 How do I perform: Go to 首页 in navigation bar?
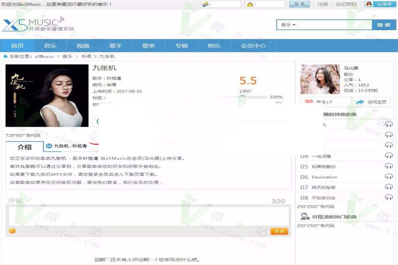(x=18, y=45)
